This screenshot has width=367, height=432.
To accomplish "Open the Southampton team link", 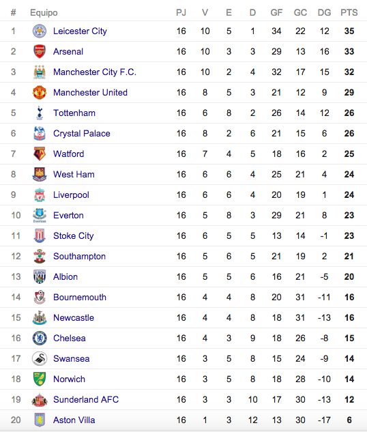I will [x=79, y=257].
